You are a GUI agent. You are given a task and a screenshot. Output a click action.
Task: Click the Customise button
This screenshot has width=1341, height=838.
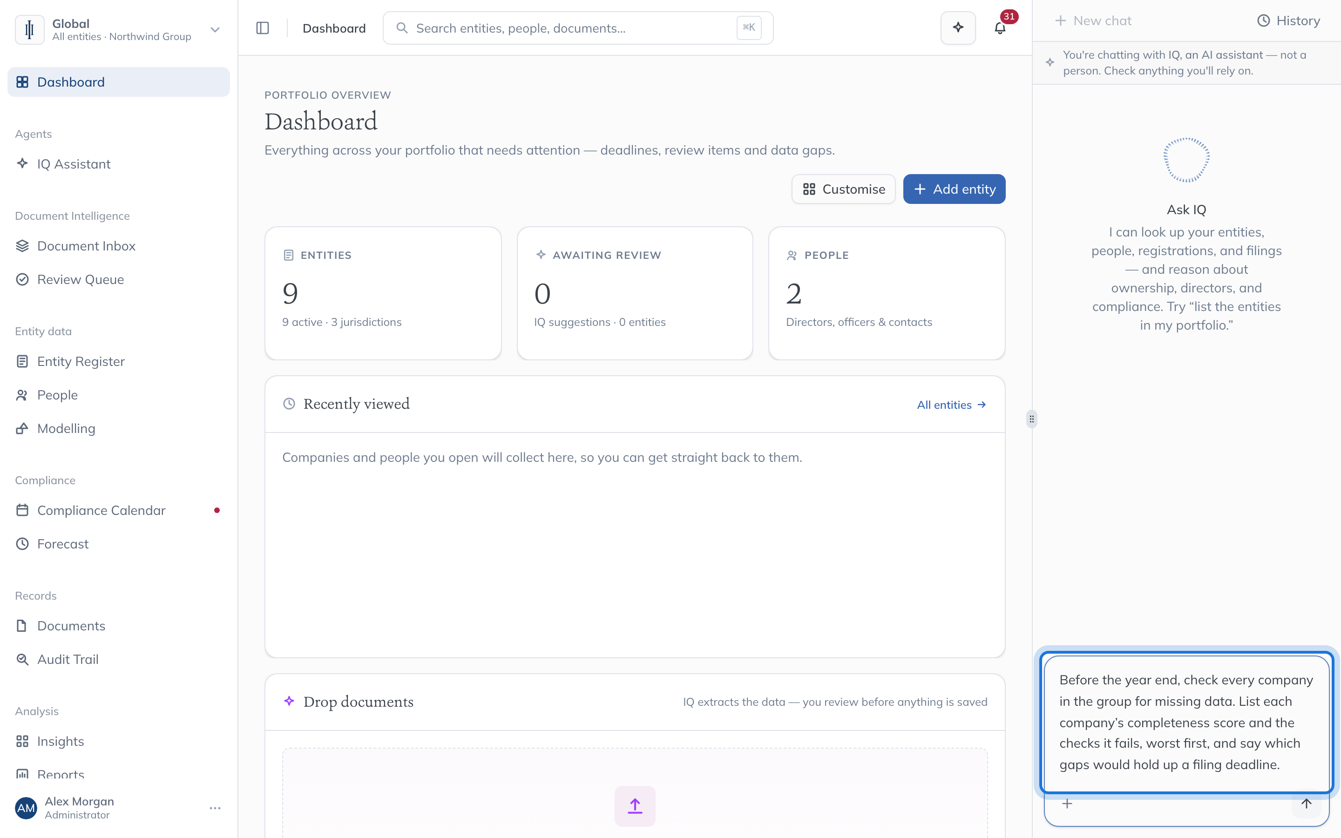[x=843, y=189]
